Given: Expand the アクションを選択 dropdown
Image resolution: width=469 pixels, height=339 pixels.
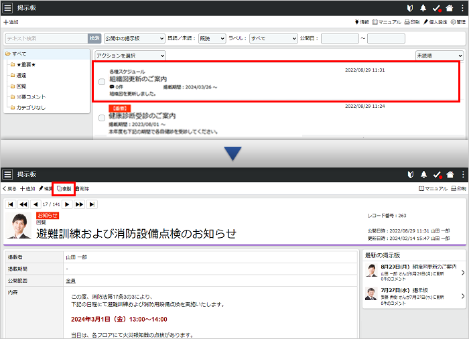Looking at the screenshot, I should [x=130, y=56].
